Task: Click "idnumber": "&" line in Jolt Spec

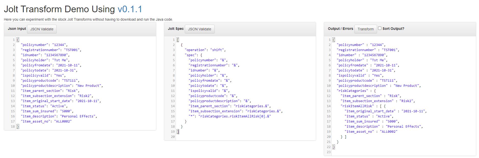Action: click(204, 70)
